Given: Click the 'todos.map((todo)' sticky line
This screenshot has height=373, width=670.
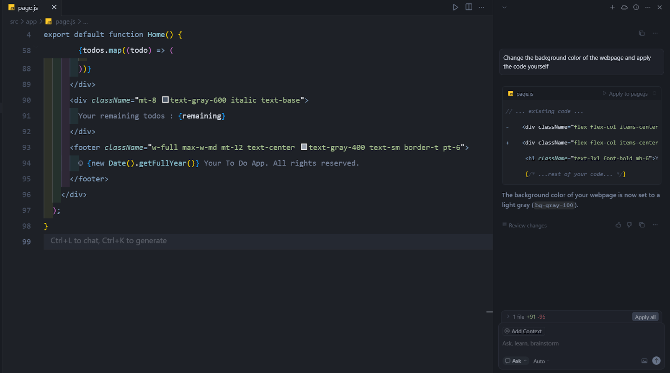Looking at the screenshot, I should [x=126, y=50].
